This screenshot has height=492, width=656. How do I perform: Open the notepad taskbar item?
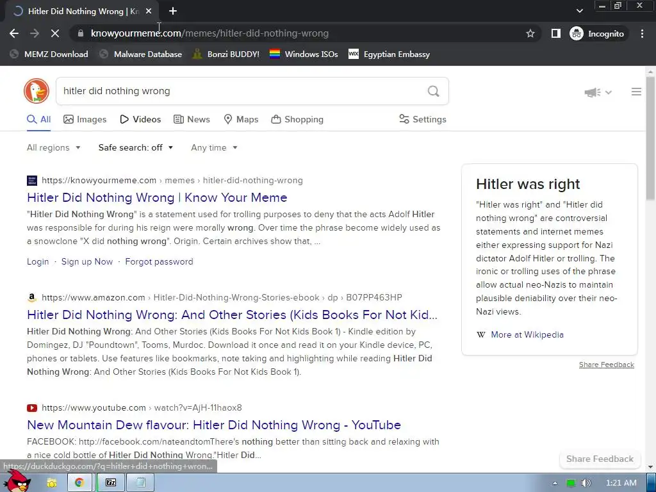tap(140, 483)
